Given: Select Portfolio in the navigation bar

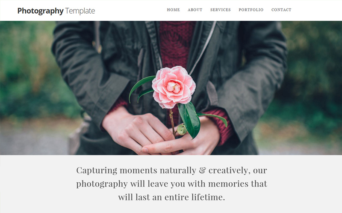Looking at the screenshot, I should point(251,10).
